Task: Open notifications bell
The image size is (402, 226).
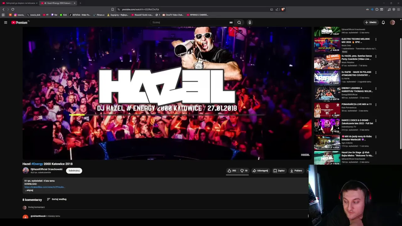Action: [383, 22]
